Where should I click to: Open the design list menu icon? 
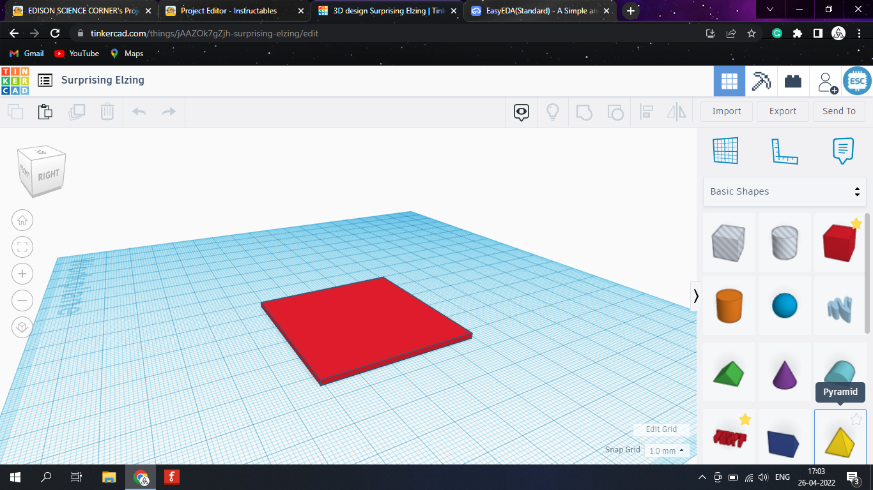click(45, 80)
